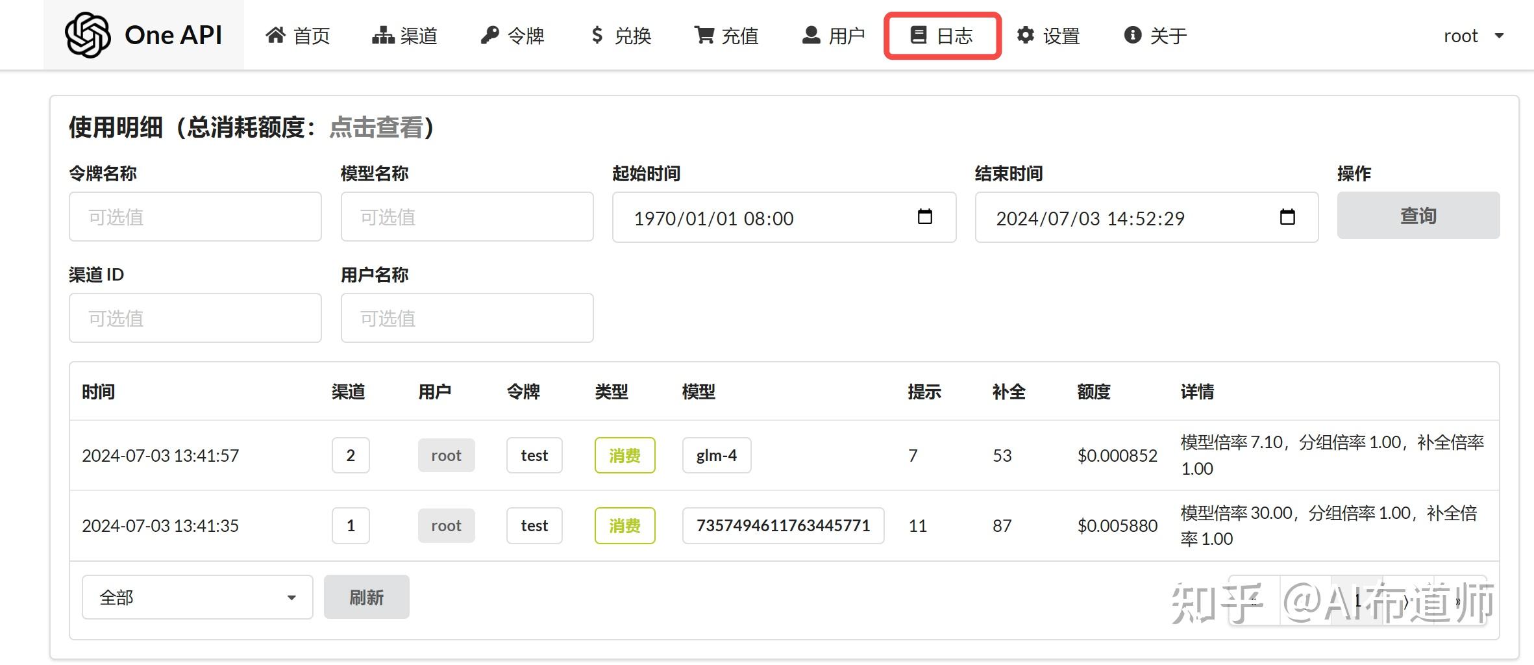Select the 首页 home icon
This screenshot has width=1534, height=665.
coord(275,35)
